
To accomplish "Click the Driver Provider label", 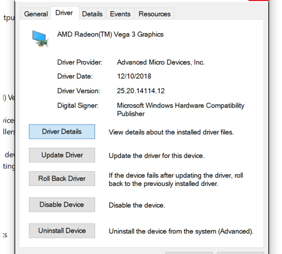I will (x=80, y=62).
